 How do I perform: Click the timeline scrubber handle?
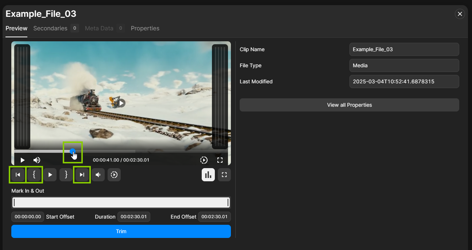tap(73, 151)
